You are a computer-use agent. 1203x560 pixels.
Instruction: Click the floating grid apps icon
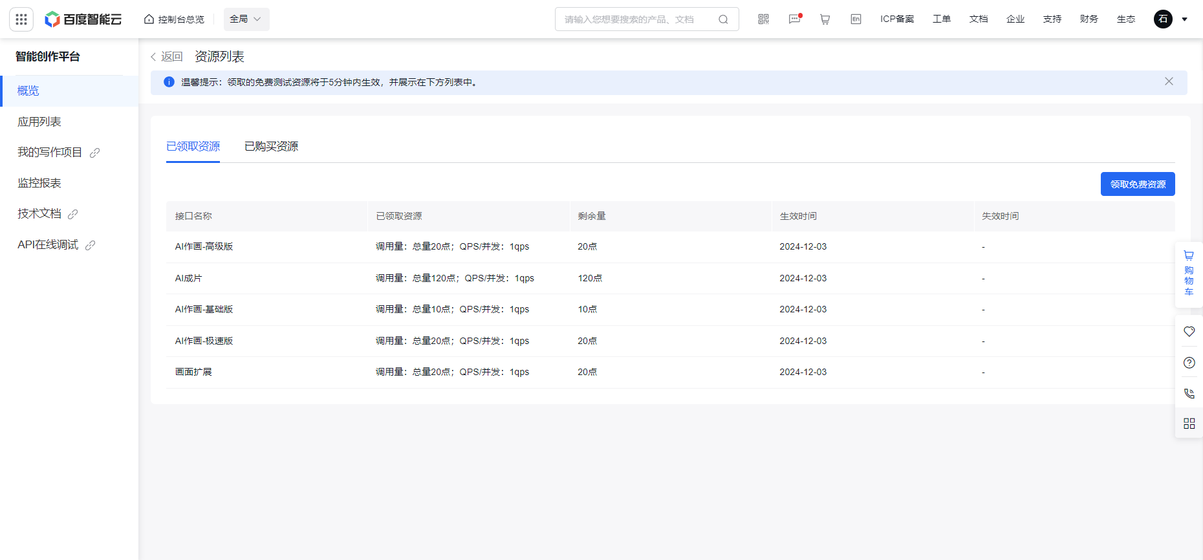coord(1189,424)
